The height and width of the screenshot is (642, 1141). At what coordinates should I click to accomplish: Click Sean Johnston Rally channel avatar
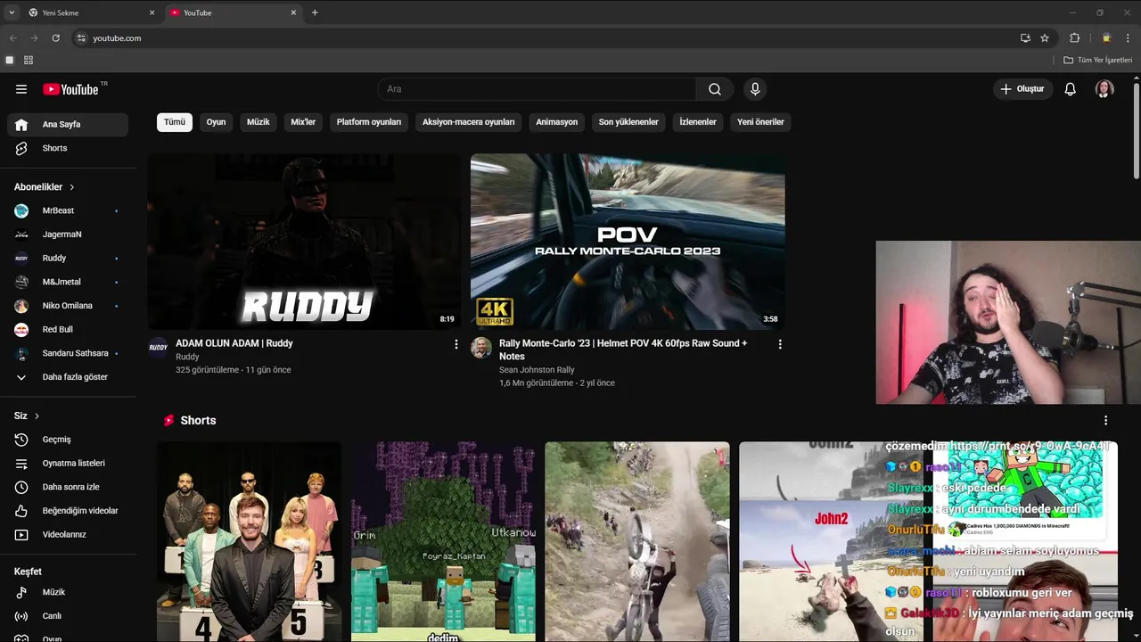(481, 348)
